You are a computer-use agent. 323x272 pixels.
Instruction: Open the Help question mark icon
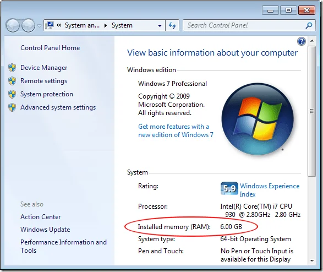[x=302, y=41]
